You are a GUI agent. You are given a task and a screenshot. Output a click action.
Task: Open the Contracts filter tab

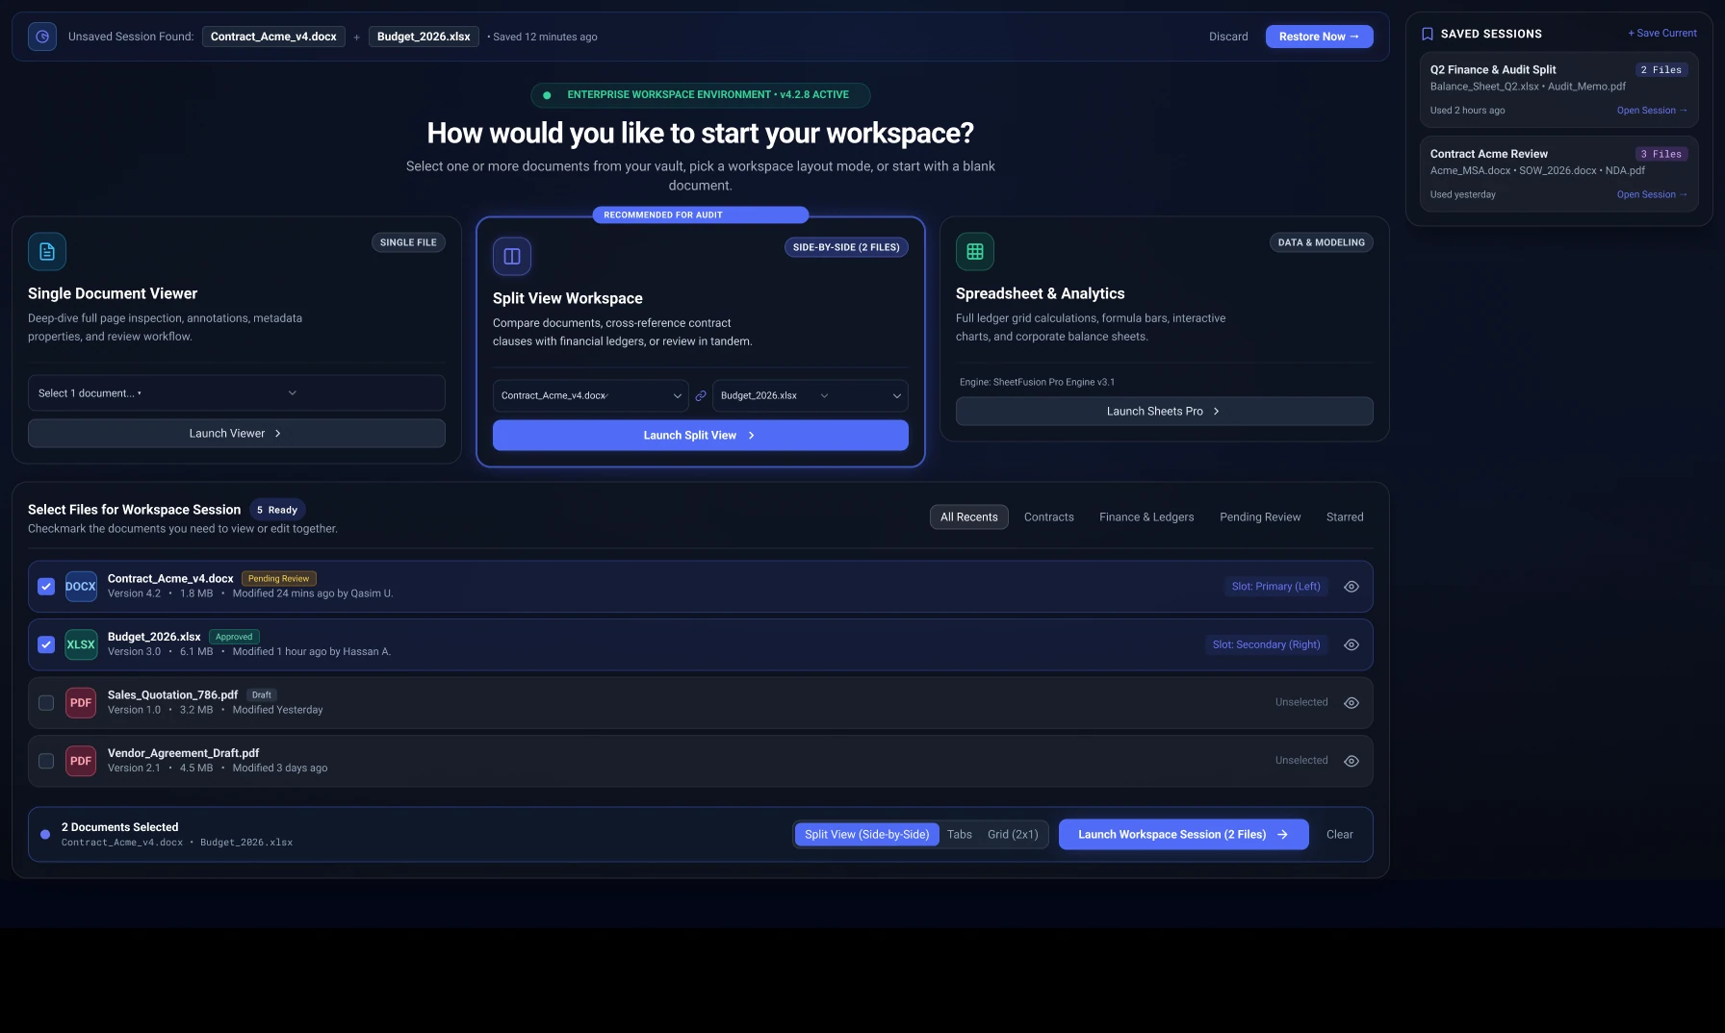pos(1049,517)
